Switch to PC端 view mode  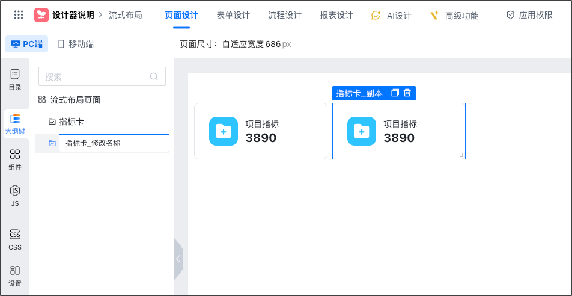pyautogui.click(x=27, y=44)
